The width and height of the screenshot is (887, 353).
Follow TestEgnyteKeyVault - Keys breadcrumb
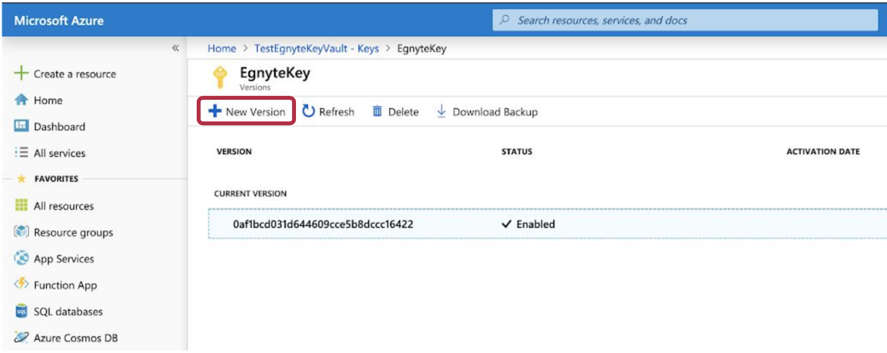click(317, 49)
